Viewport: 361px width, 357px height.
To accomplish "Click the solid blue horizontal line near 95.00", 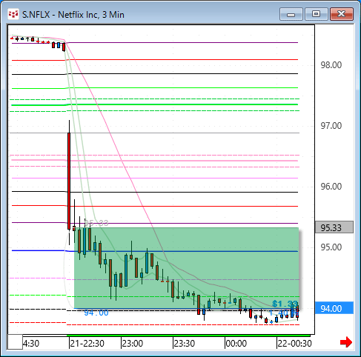I will click(x=155, y=251).
